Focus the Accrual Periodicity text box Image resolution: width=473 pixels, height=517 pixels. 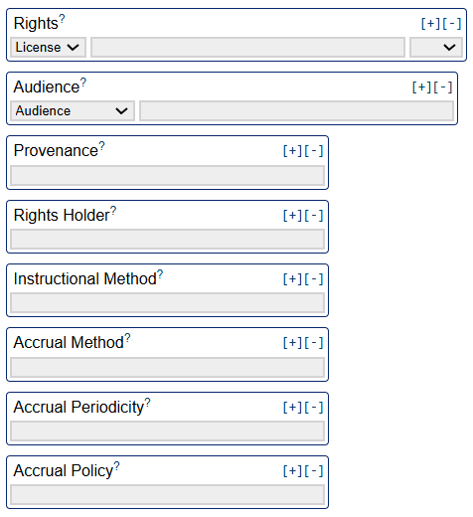point(167,431)
